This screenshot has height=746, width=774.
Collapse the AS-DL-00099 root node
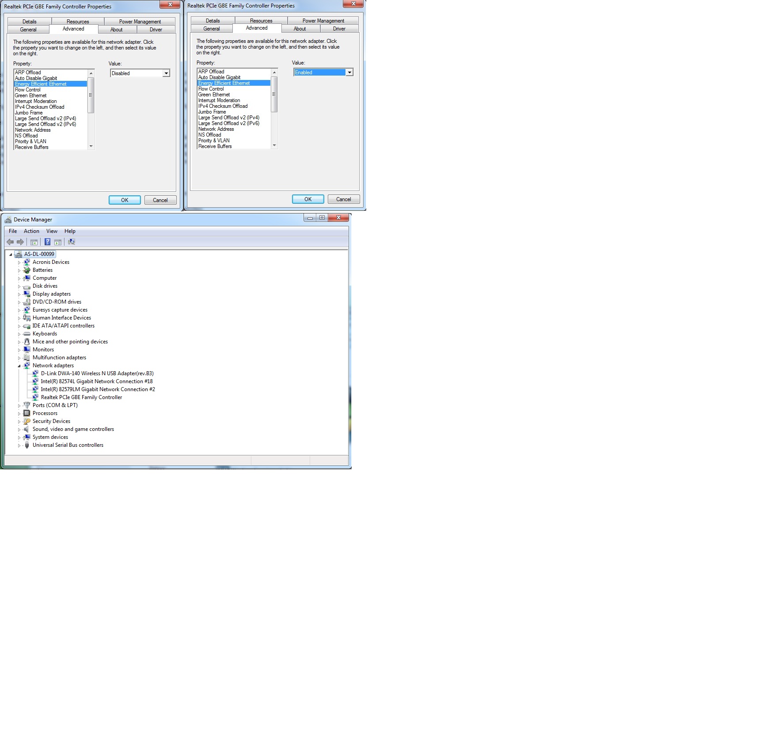[x=11, y=255]
